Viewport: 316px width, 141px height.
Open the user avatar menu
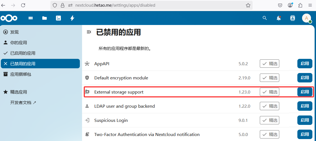coord(307,18)
